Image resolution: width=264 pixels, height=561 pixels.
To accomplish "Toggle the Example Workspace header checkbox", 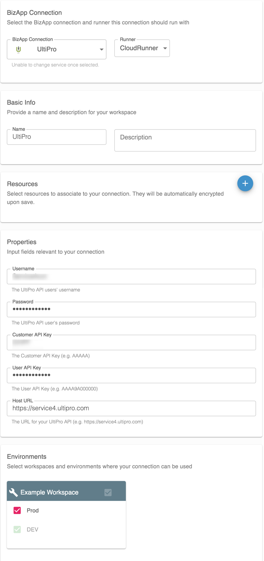I will 108,492.
